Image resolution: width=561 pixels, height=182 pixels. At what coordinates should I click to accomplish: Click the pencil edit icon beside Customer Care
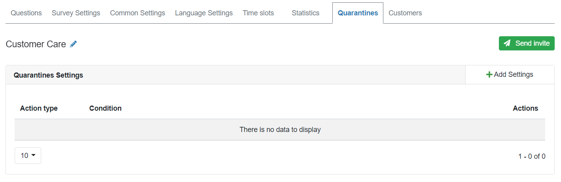click(74, 44)
